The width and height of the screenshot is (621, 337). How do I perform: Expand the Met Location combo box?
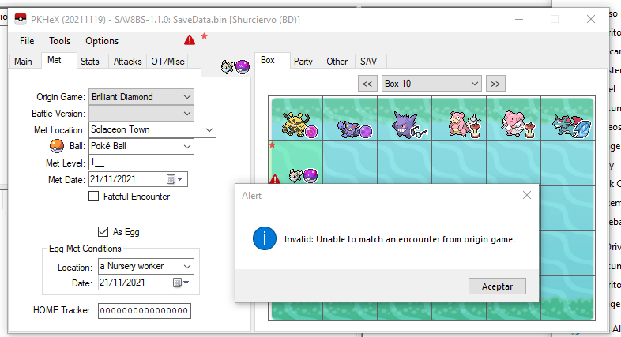(209, 129)
